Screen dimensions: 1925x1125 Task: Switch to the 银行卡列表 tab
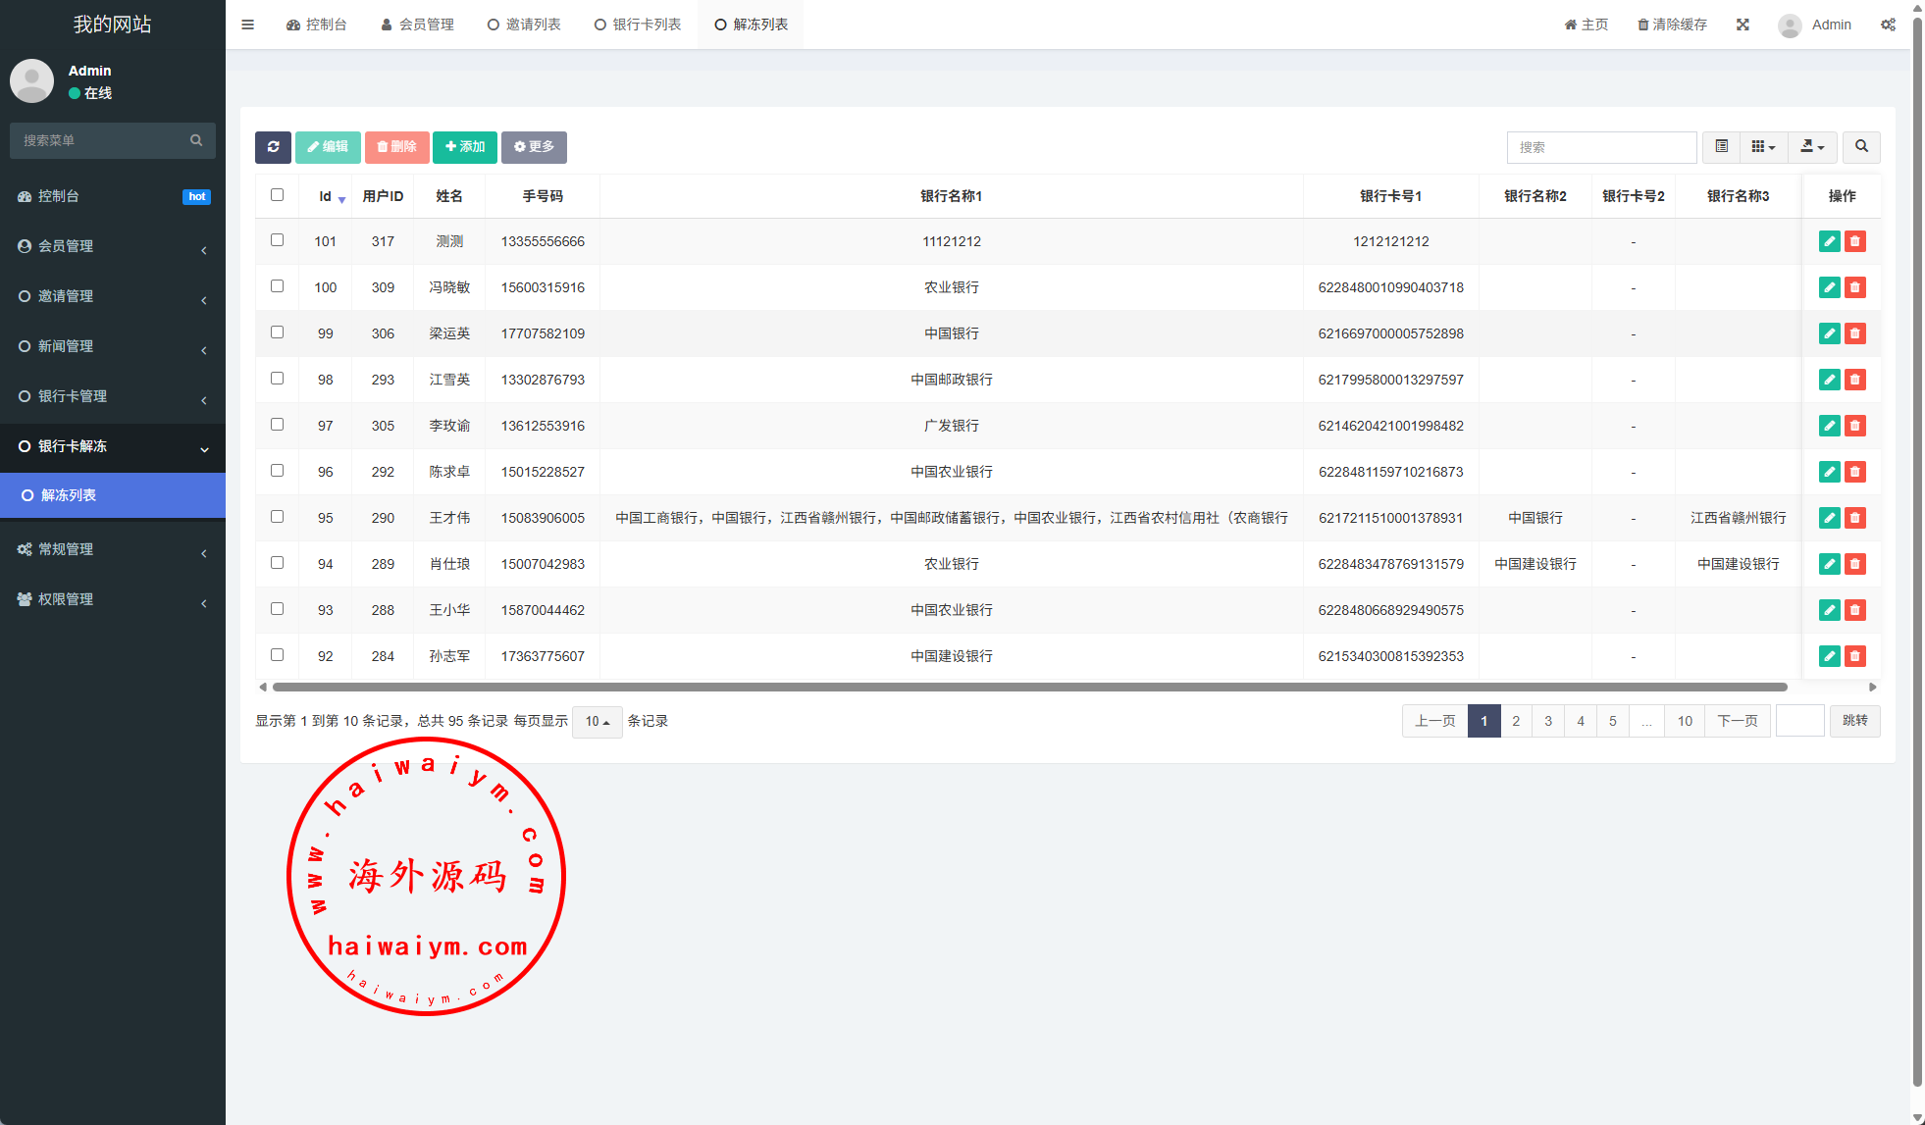click(638, 25)
